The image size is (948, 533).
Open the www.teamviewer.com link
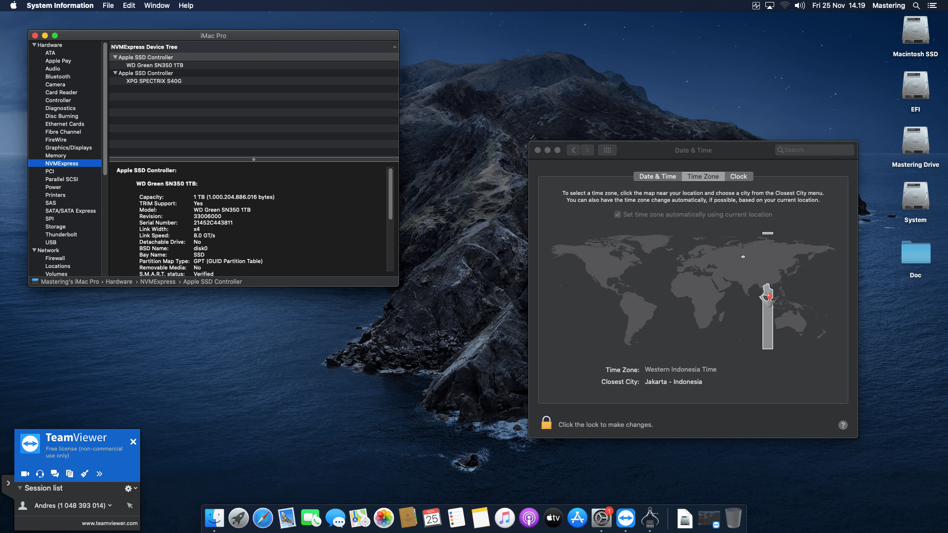tap(110, 523)
